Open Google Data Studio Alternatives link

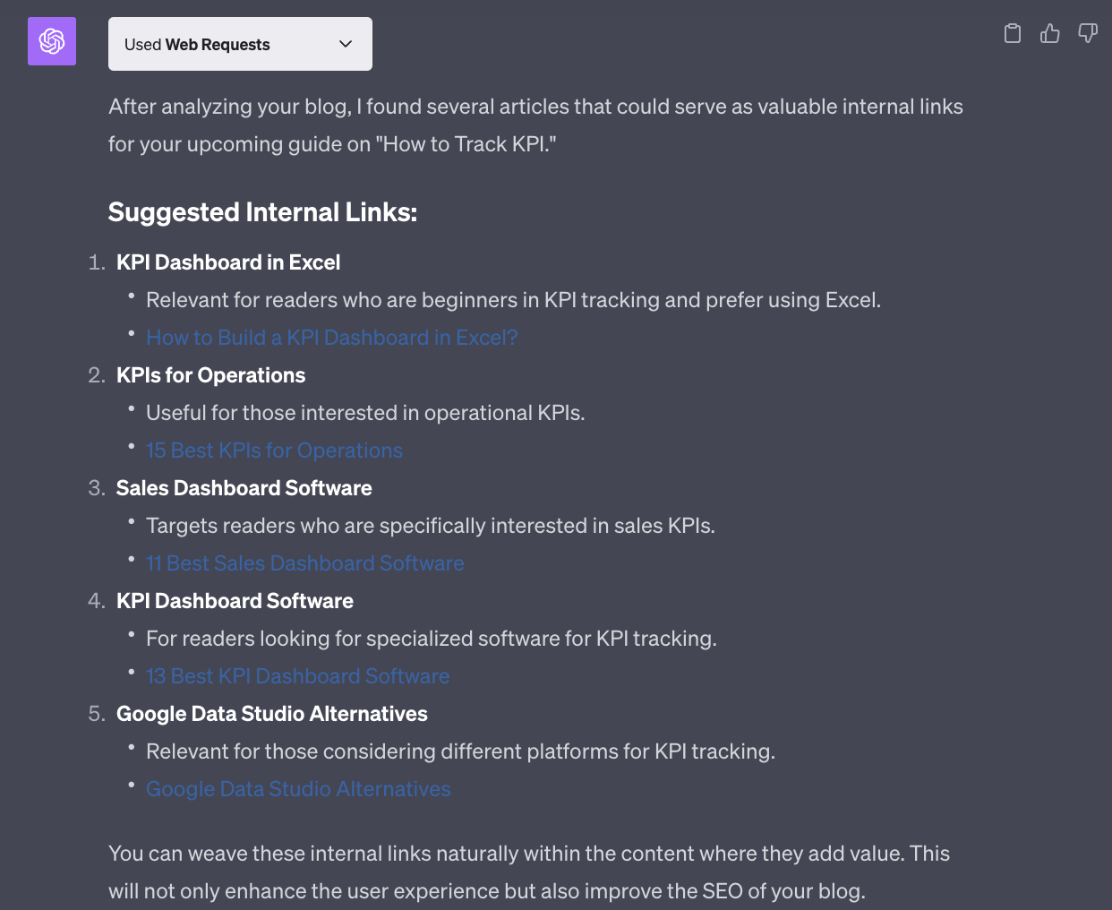point(298,789)
